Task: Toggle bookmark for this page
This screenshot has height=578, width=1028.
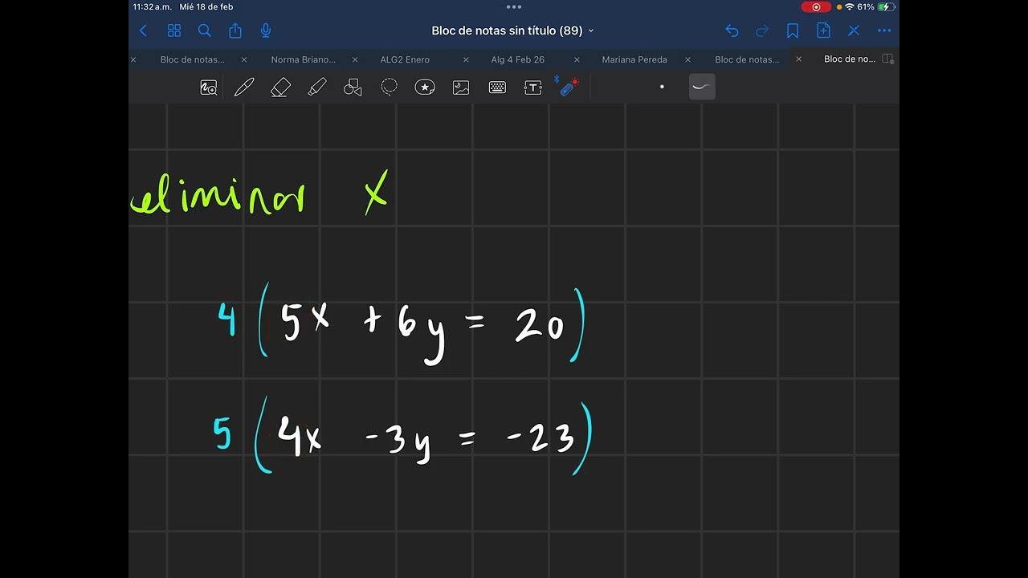Action: point(793,31)
